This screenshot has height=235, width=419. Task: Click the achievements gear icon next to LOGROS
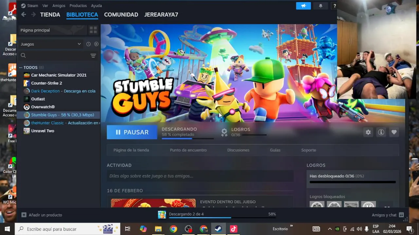(x=224, y=132)
